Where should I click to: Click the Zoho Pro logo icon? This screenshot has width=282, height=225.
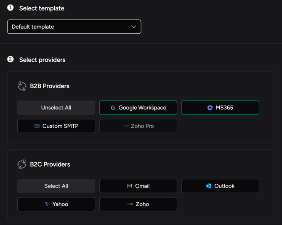125,126
